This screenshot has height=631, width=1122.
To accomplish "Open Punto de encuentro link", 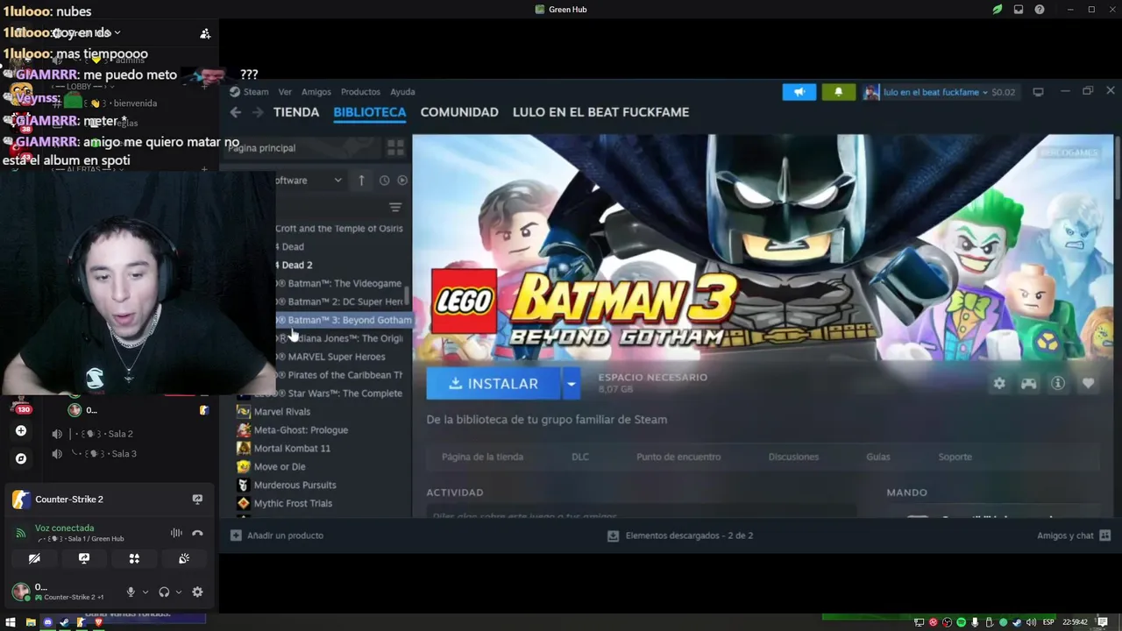I will (678, 457).
